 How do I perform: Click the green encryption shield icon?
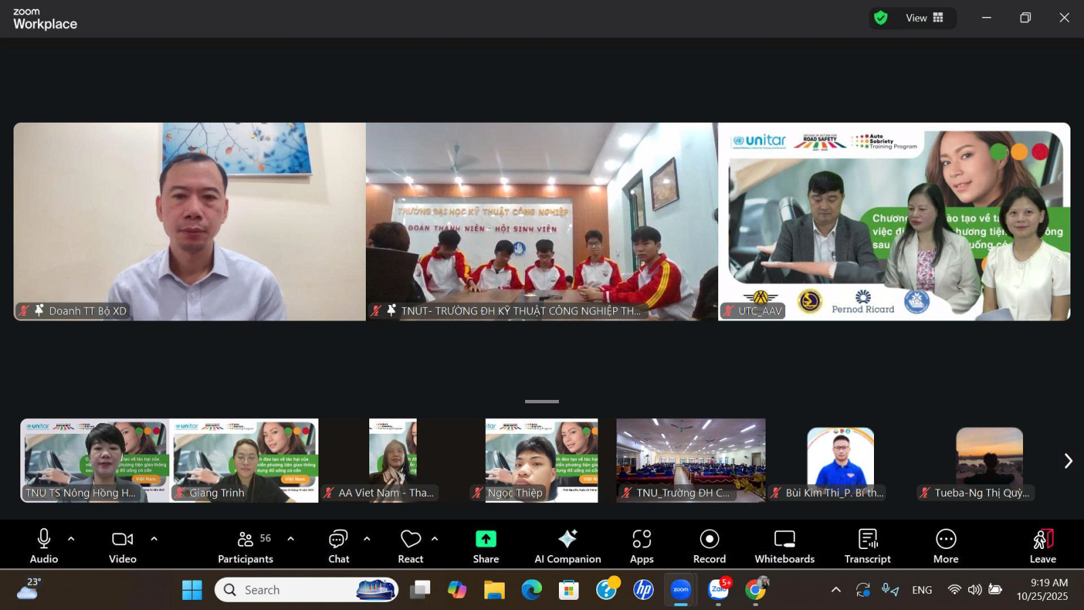tap(881, 18)
